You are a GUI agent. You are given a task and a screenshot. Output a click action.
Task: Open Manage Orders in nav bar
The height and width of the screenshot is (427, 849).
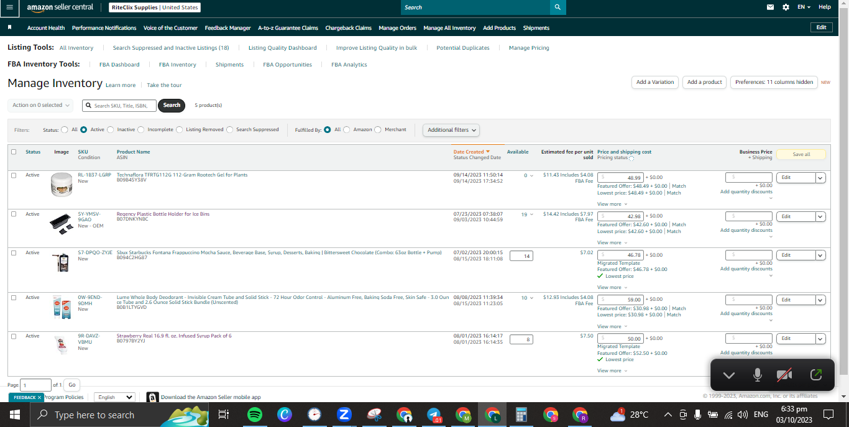[397, 28]
